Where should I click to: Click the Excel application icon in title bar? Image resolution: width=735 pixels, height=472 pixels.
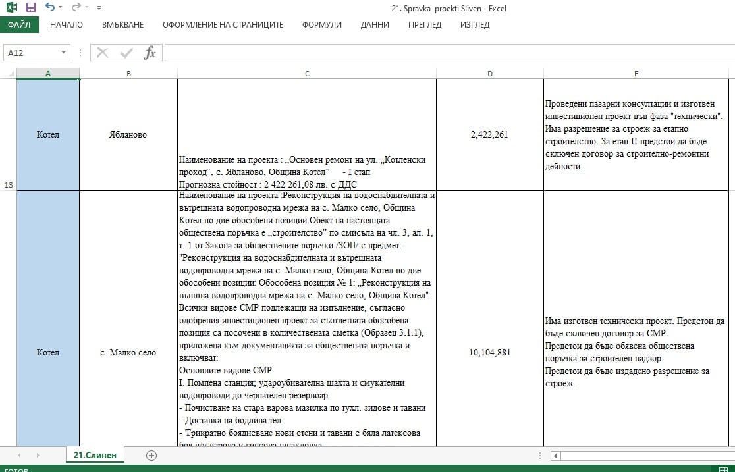click(x=11, y=8)
